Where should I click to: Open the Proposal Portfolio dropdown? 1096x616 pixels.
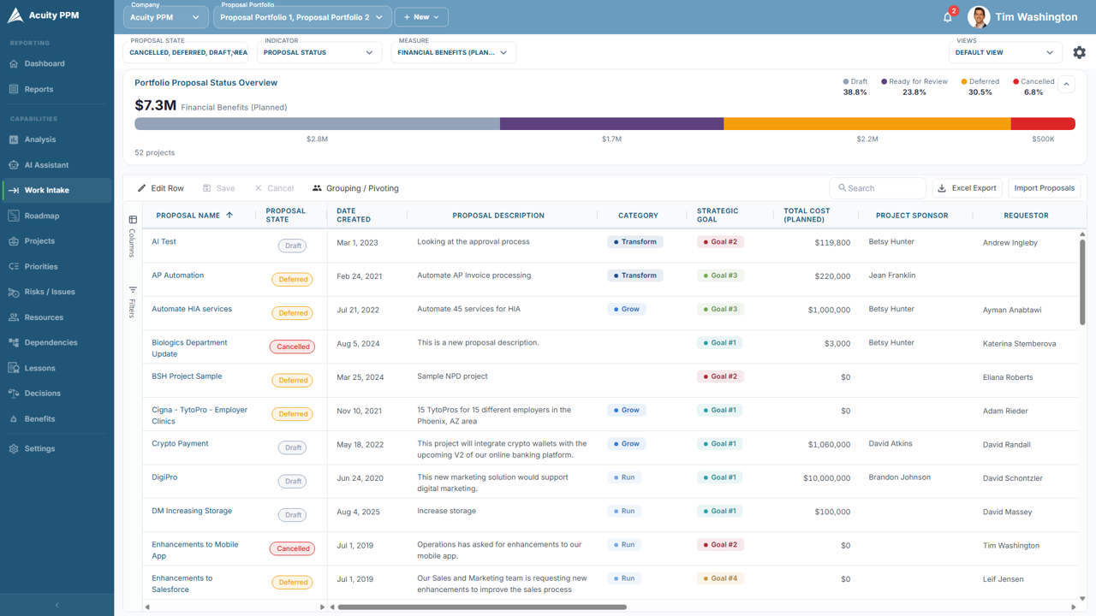coord(302,17)
